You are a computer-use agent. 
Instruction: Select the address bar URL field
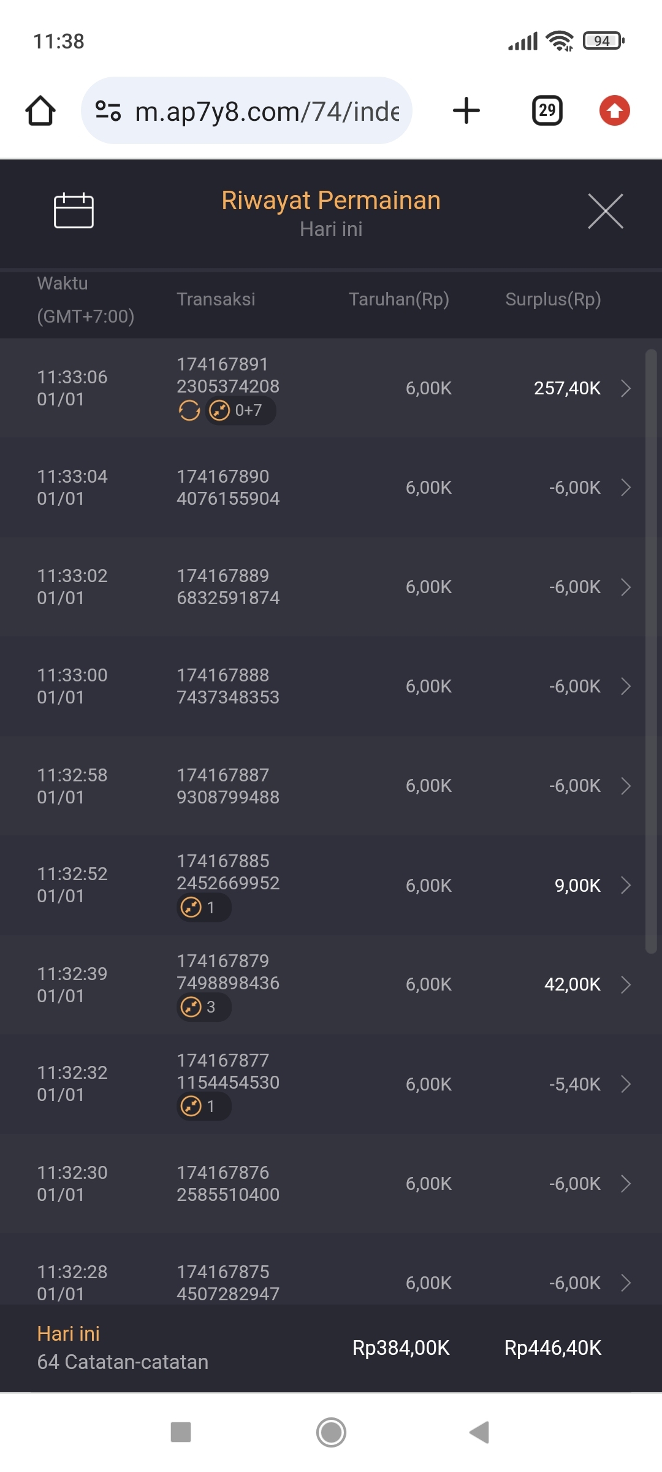267,112
